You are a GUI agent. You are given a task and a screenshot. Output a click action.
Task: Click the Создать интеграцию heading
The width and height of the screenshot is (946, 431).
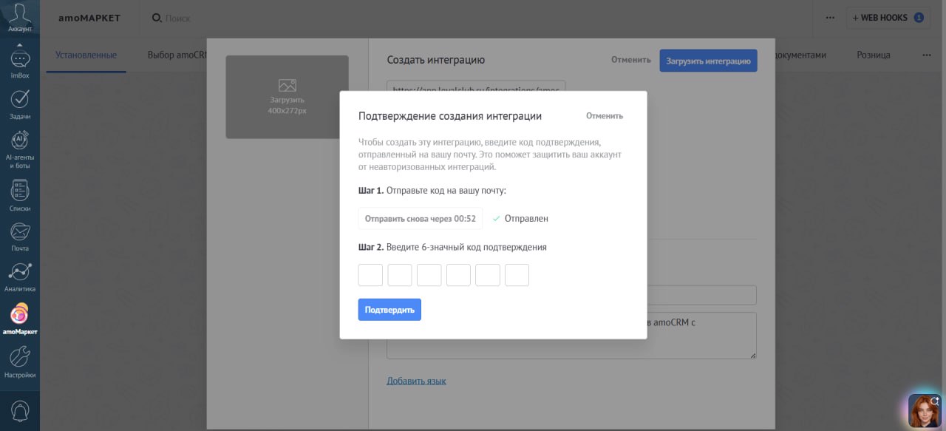pyautogui.click(x=436, y=60)
